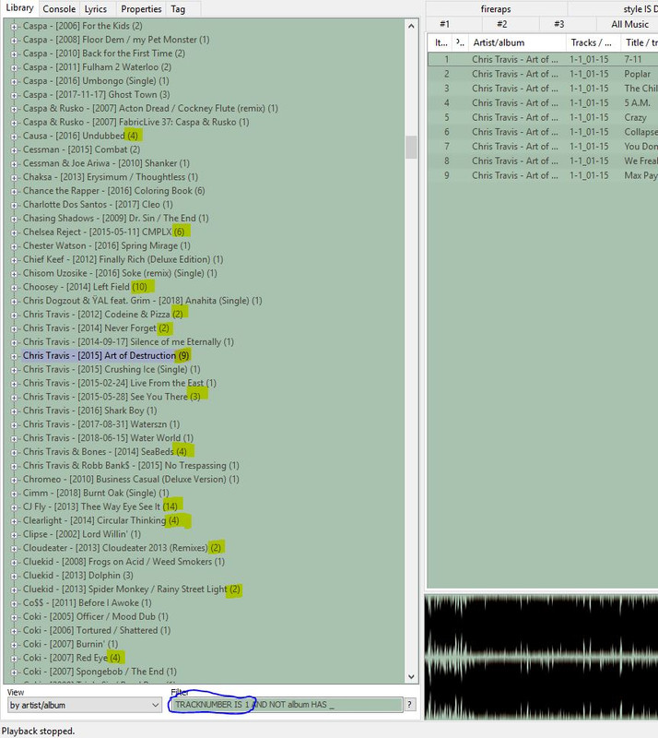Click the library scrollbar down arrow
This screenshot has height=738, width=658.
[x=411, y=677]
